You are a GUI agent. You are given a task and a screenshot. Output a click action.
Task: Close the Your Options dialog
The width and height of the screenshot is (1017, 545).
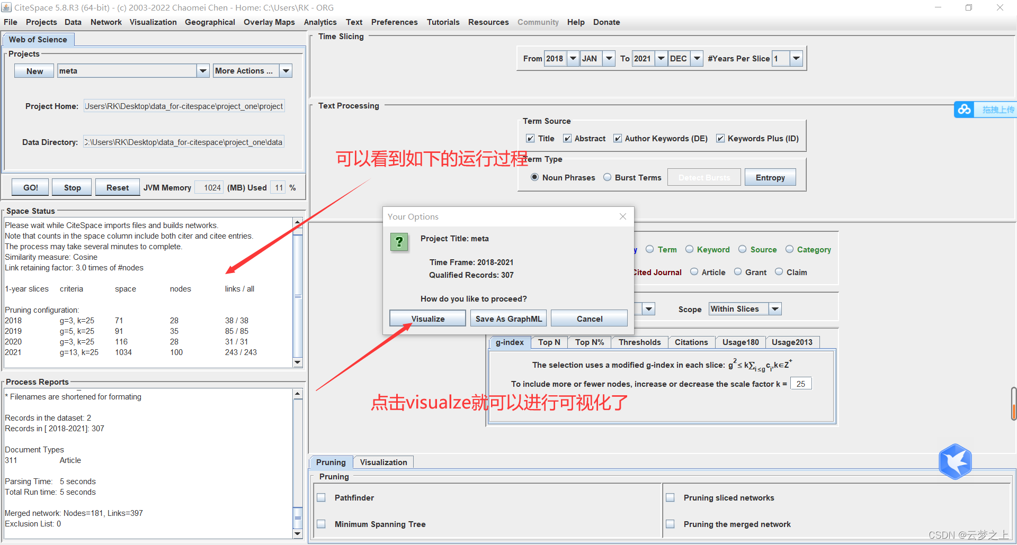(x=623, y=216)
